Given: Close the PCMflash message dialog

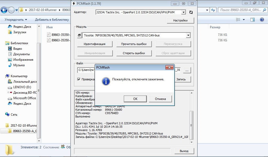Looking at the screenshot, I should (169, 67).
